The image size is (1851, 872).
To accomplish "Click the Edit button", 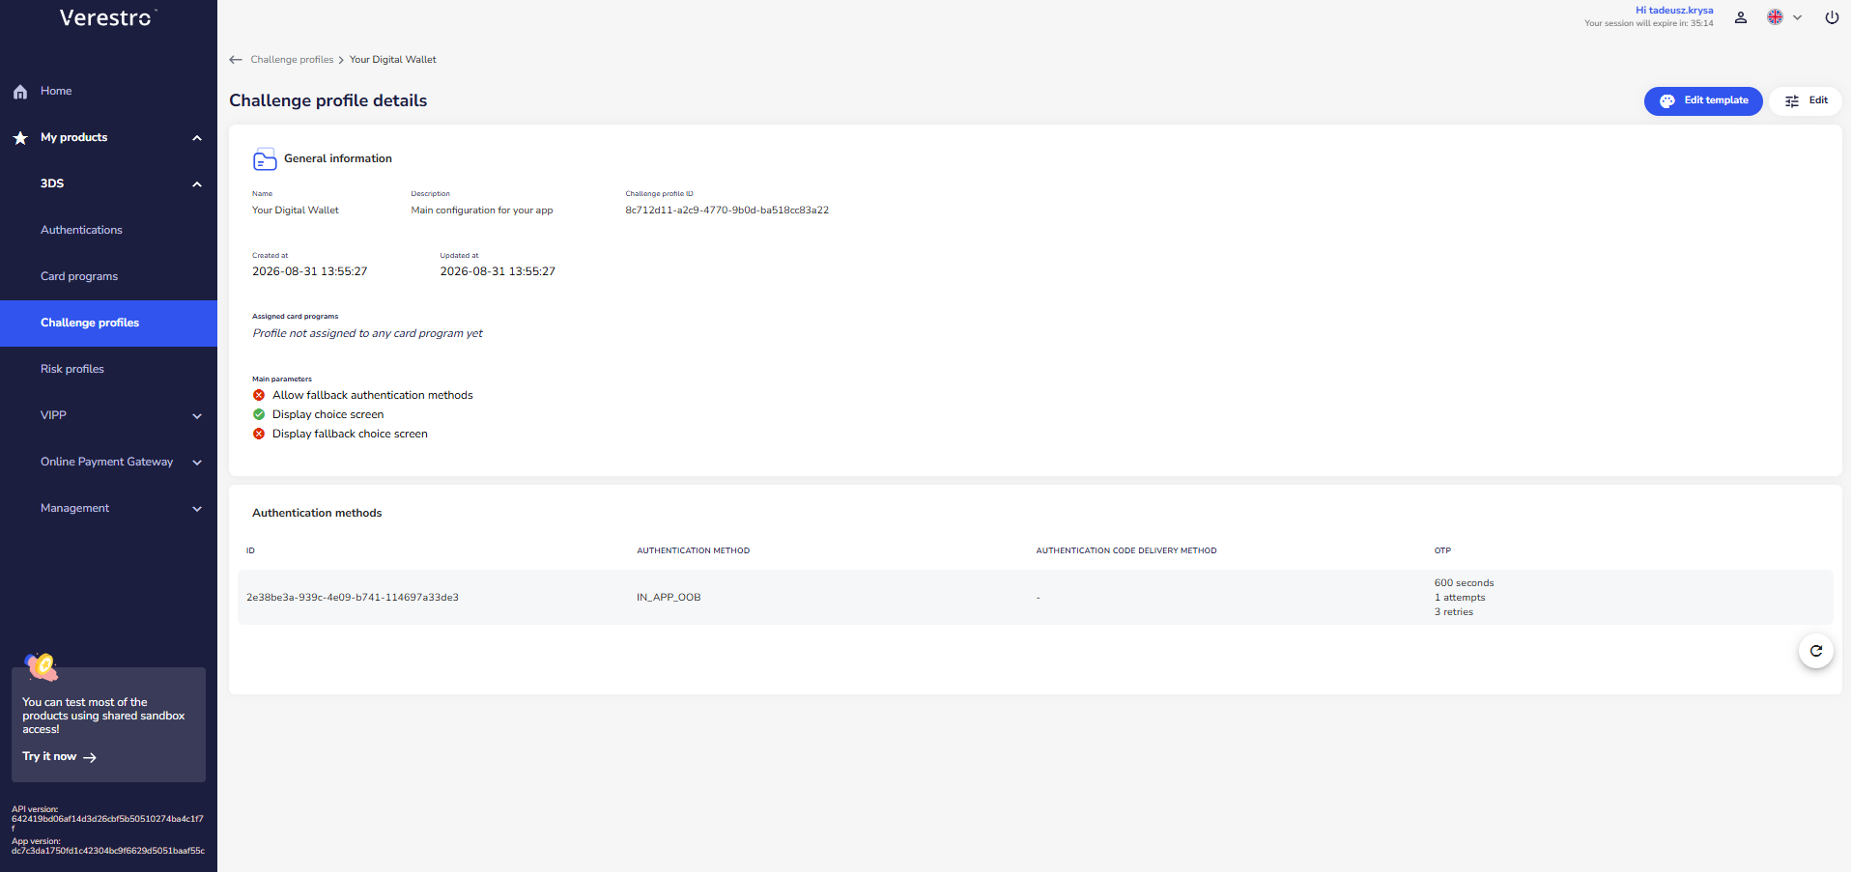I will [x=1806, y=100].
